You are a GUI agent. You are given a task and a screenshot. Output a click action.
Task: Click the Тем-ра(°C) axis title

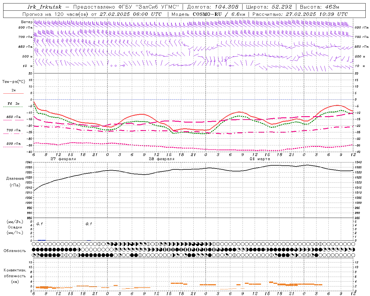coord(14,82)
